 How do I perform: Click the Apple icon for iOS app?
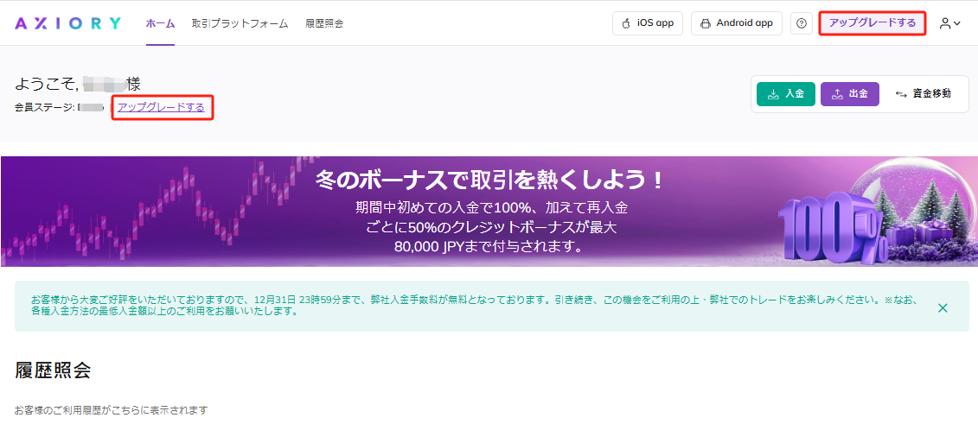627,23
